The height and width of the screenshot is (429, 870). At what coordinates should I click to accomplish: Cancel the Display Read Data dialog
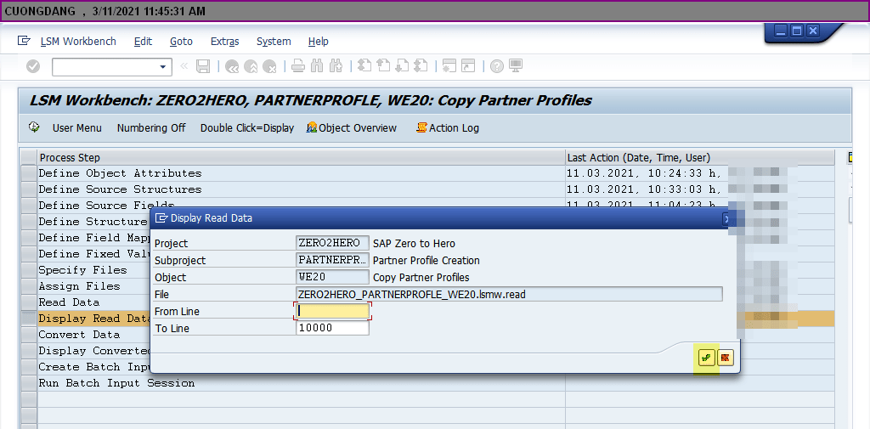725,358
